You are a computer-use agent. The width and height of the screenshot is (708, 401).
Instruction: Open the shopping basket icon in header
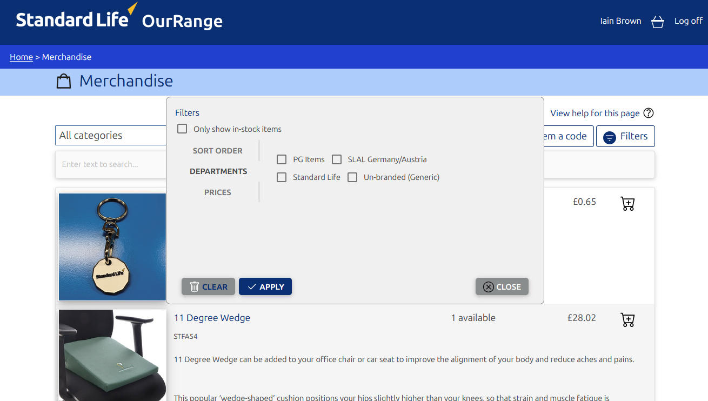pyautogui.click(x=657, y=22)
